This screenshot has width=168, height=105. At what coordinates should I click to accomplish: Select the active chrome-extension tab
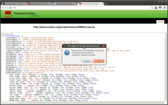[x=91, y=4]
